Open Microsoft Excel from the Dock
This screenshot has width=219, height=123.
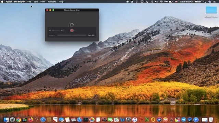tap(147, 120)
